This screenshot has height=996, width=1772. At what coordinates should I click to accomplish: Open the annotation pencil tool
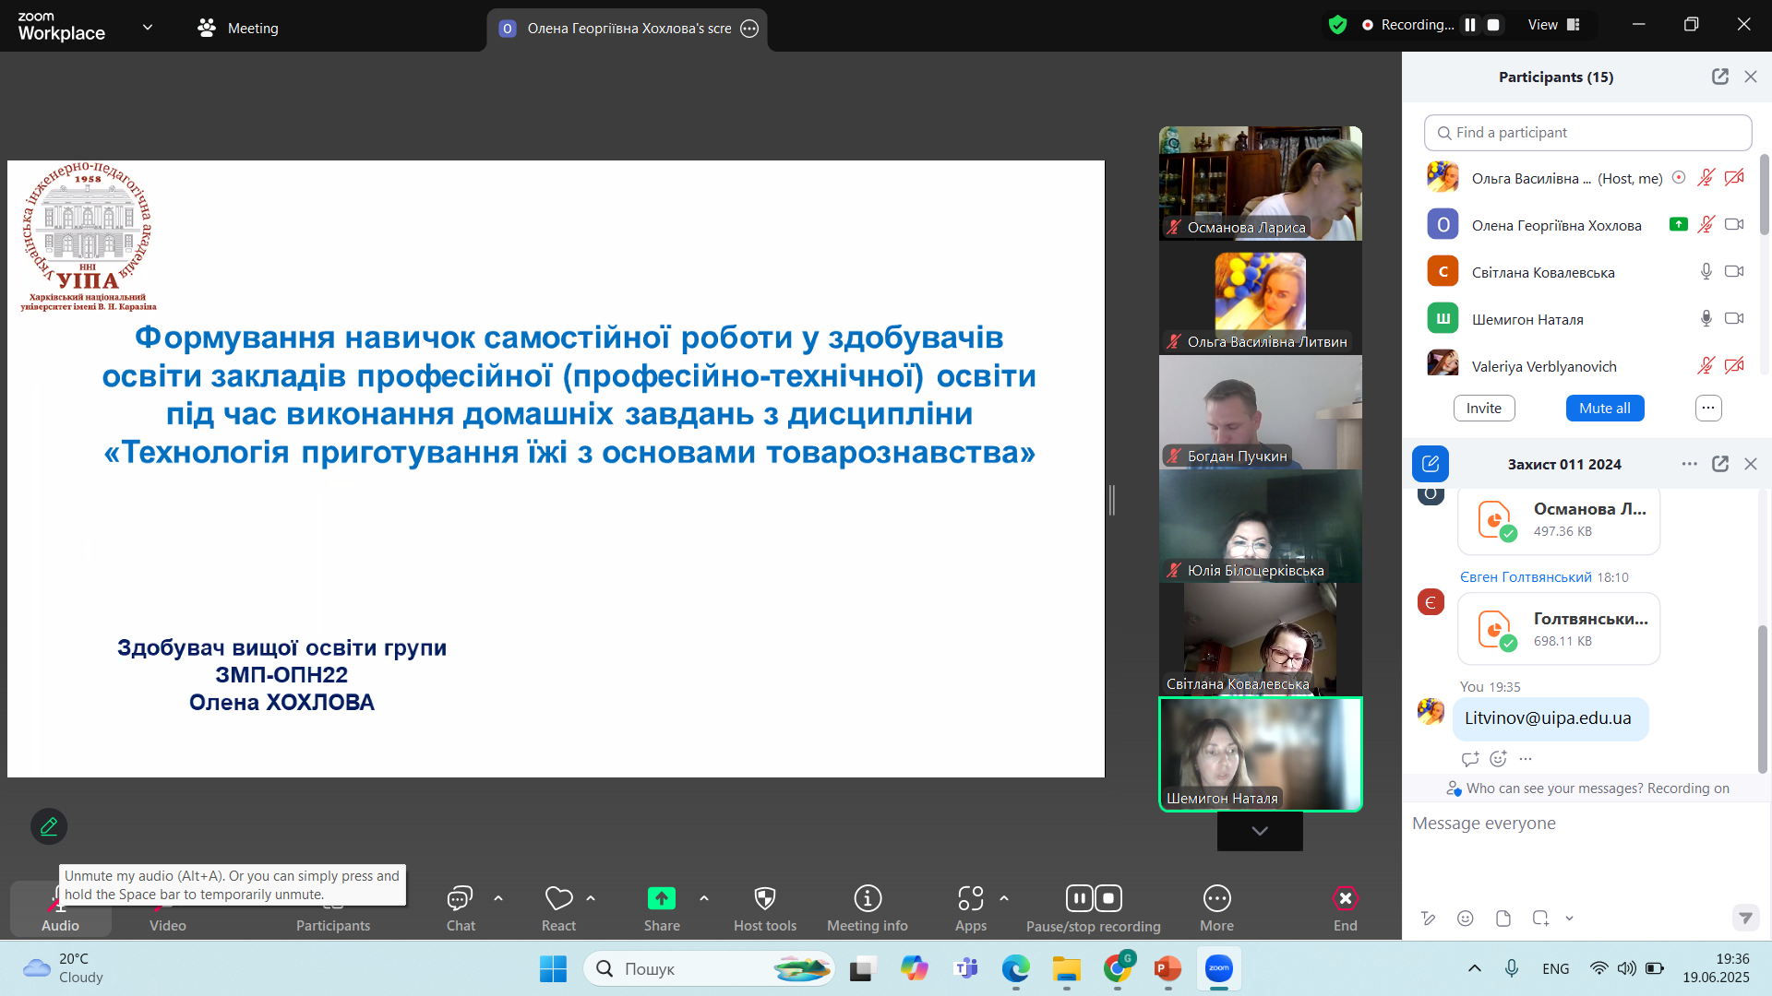coord(49,826)
